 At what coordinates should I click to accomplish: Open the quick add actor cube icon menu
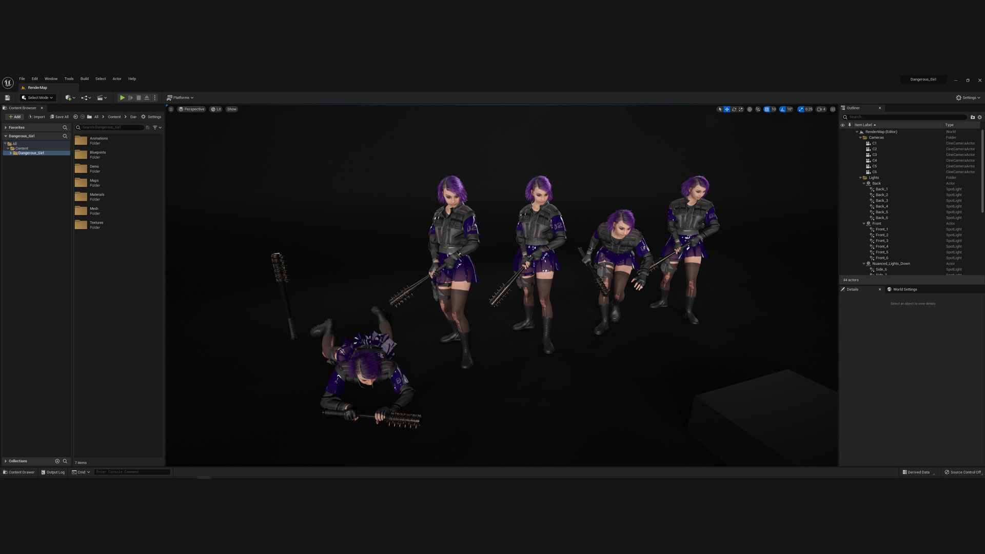click(70, 97)
